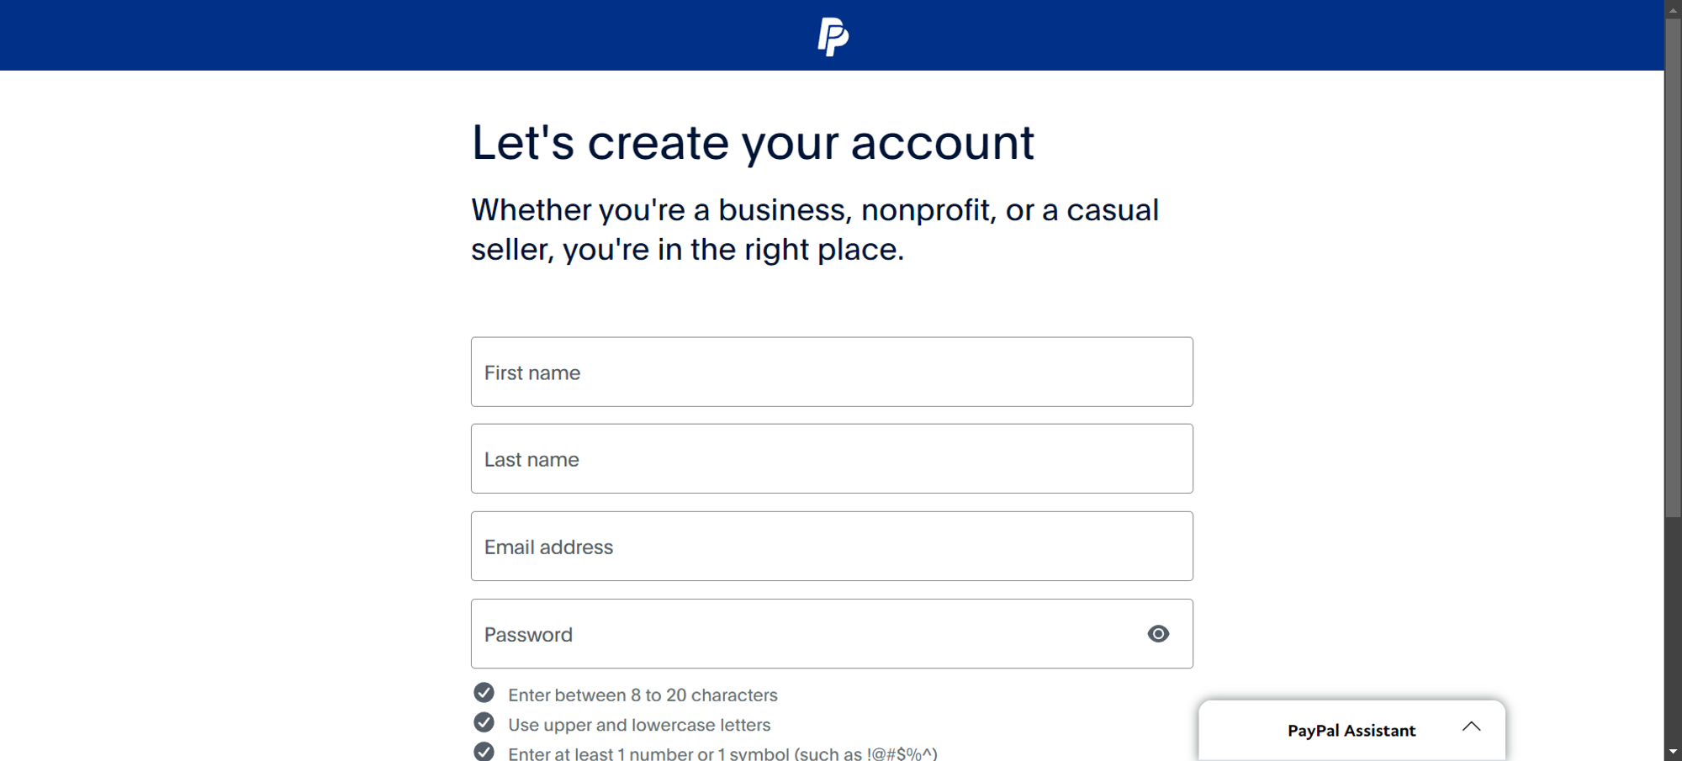
Task: Select the blue navigation bar logo area
Action: [x=833, y=35]
